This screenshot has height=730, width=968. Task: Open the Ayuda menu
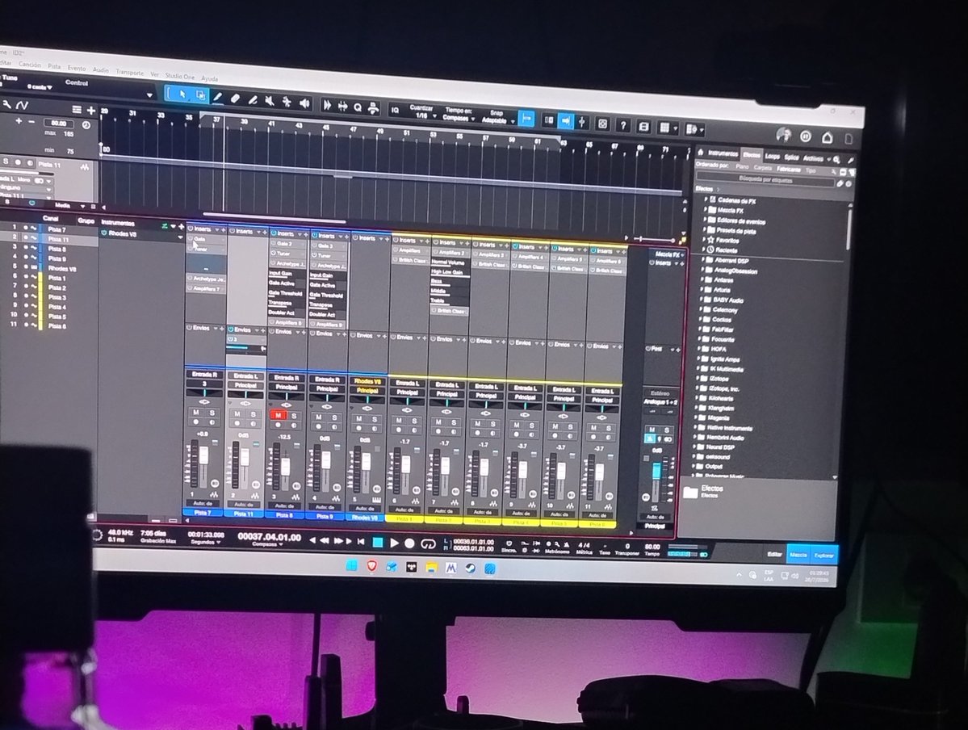(x=209, y=78)
